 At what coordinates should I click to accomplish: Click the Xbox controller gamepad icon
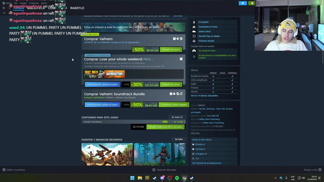[194, 51]
